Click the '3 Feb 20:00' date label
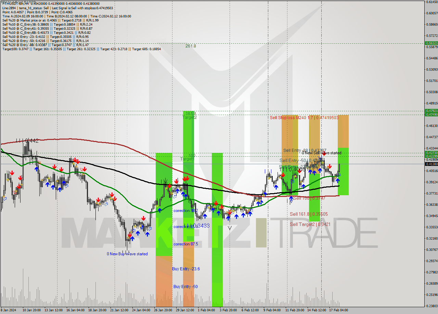 [228, 310]
